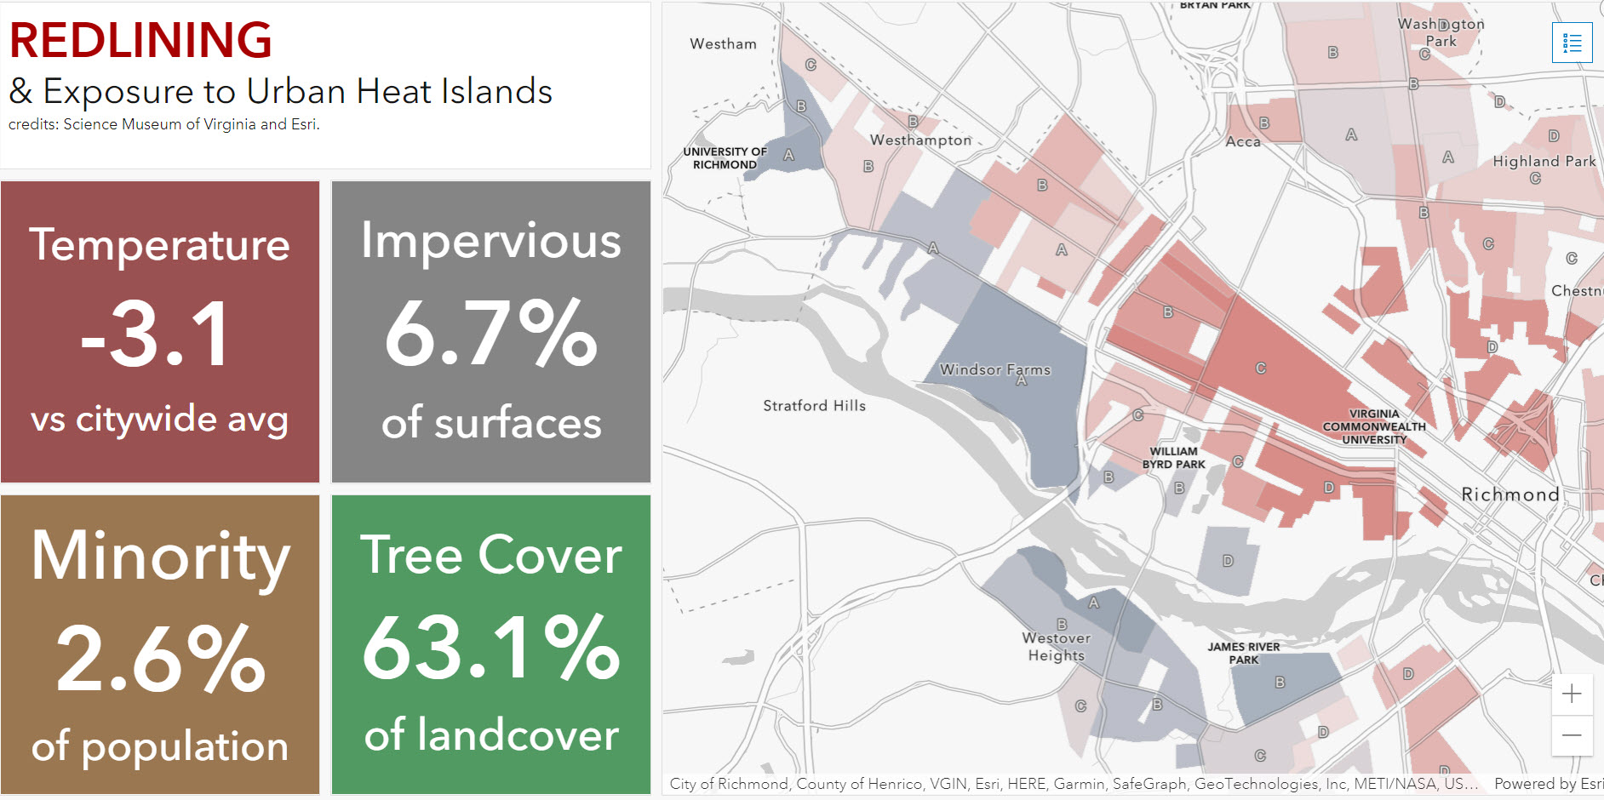Image resolution: width=1604 pixels, height=800 pixels.
Task: Click the legend icon with blue lines
Action: [x=1572, y=41]
